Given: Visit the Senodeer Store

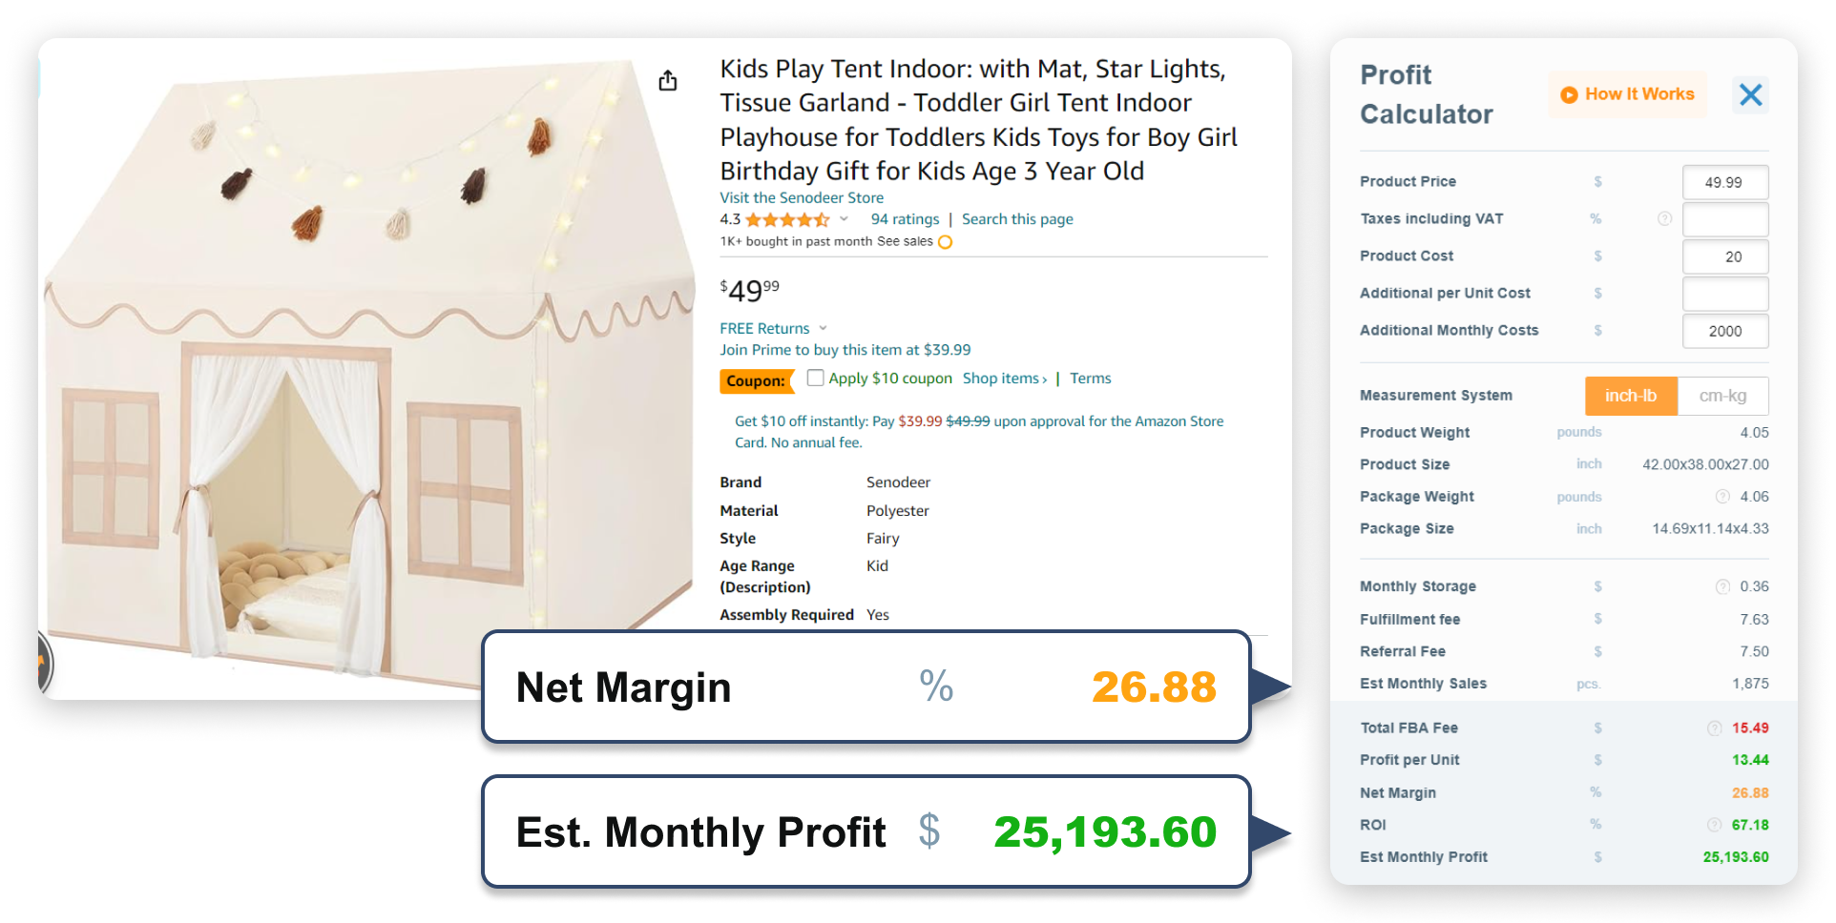Looking at the screenshot, I should click(x=802, y=197).
